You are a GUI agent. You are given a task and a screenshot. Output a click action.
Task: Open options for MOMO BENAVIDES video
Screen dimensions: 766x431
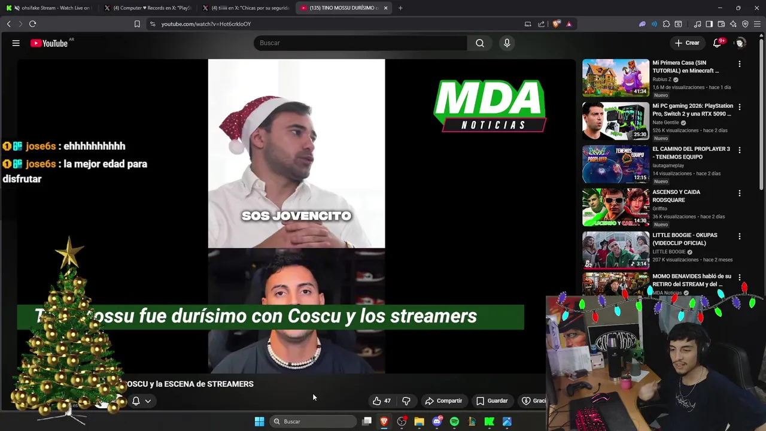coord(740,278)
